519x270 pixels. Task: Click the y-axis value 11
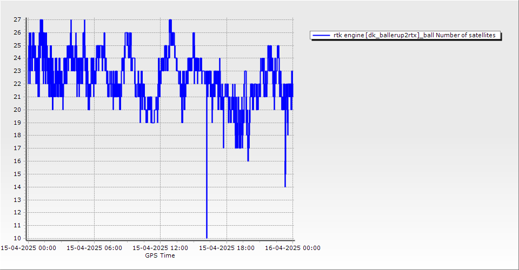click(17, 225)
